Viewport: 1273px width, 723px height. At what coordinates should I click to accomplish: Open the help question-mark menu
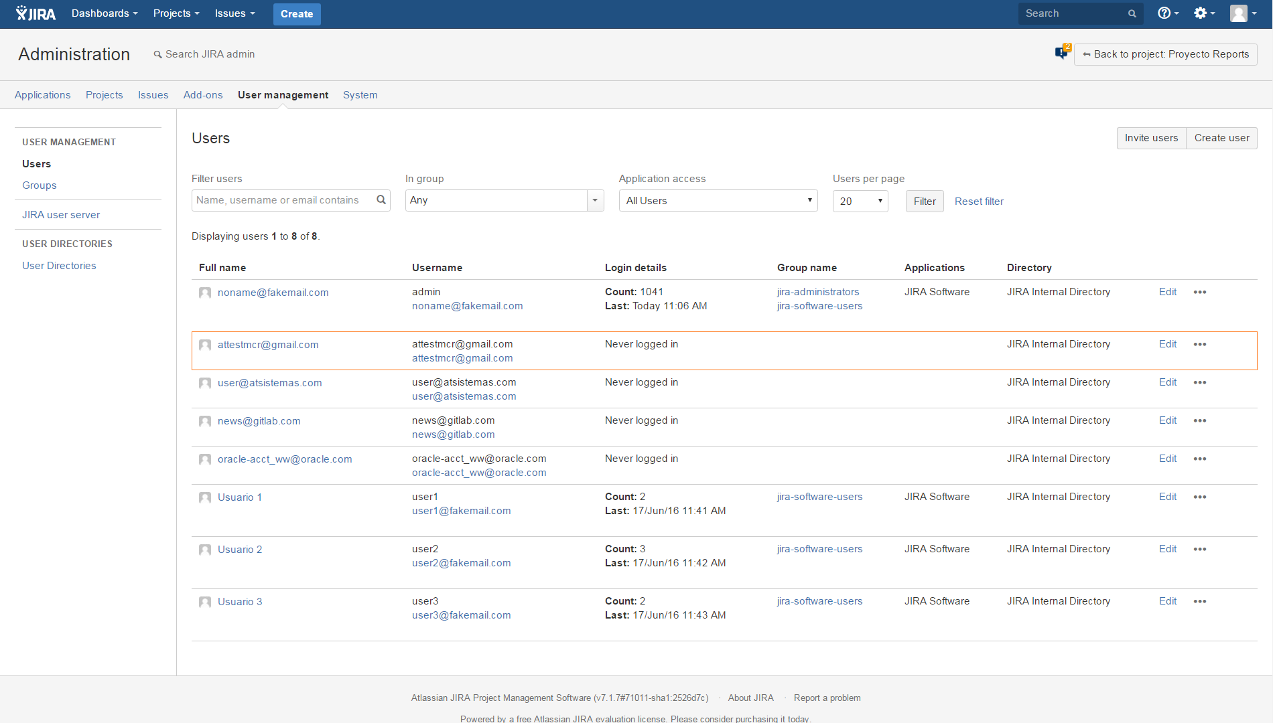tap(1168, 13)
